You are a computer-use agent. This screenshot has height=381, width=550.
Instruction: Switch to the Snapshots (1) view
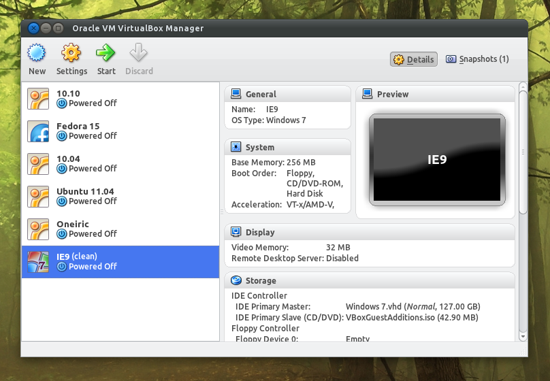pyautogui.click(x=477, y=59)
